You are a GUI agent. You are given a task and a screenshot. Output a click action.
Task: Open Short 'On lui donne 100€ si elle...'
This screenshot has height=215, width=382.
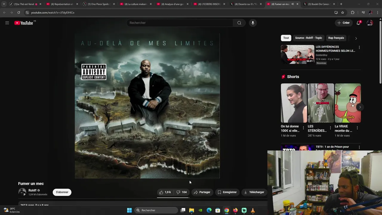click(294, 103)
